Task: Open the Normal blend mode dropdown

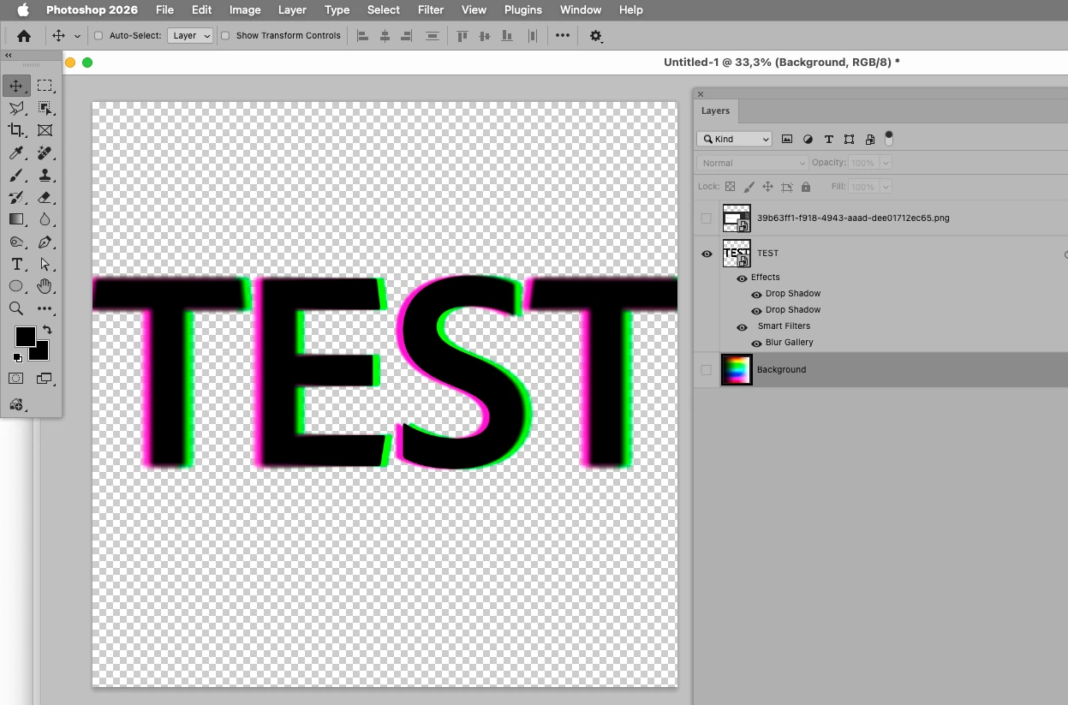Action: [x=753, y=163]
